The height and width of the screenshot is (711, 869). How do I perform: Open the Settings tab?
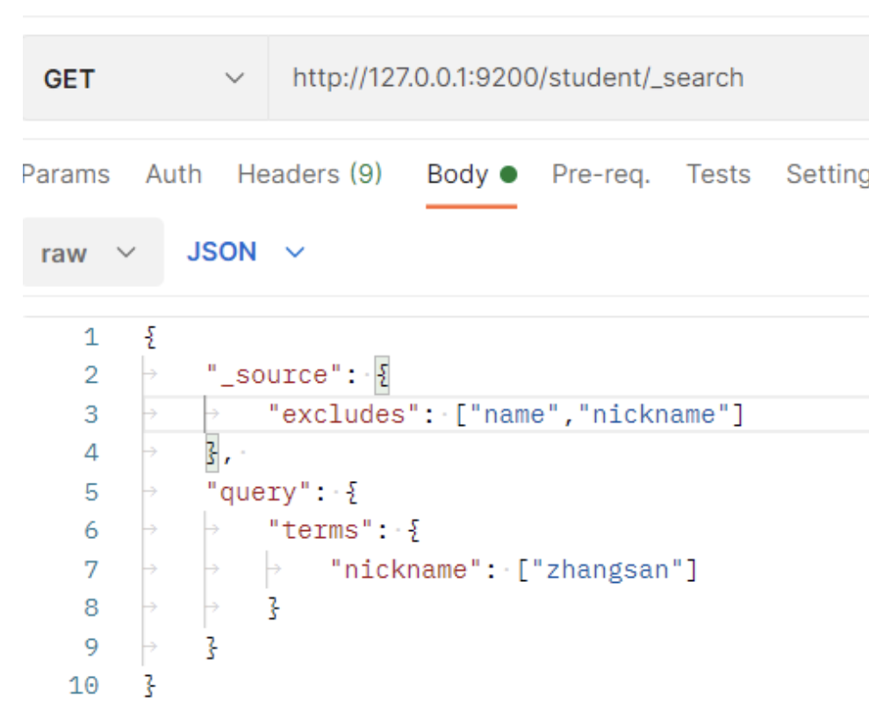[x=825, y=175]
